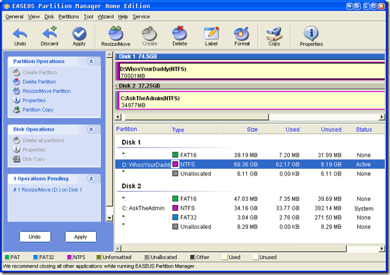The height and width of the screenshot is (275, 390).
Task: Click the NTFS purple swatch in D: row
Action: [x=175, y=164]
